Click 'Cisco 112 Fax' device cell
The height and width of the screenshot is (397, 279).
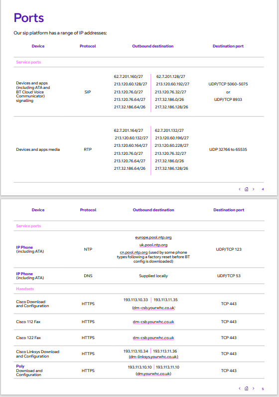[x=28, y=322]
